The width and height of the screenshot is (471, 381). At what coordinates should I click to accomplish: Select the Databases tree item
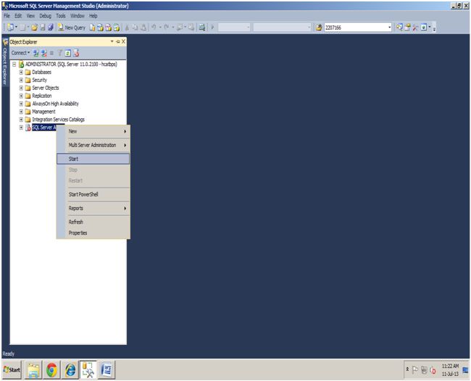(42, 72)
